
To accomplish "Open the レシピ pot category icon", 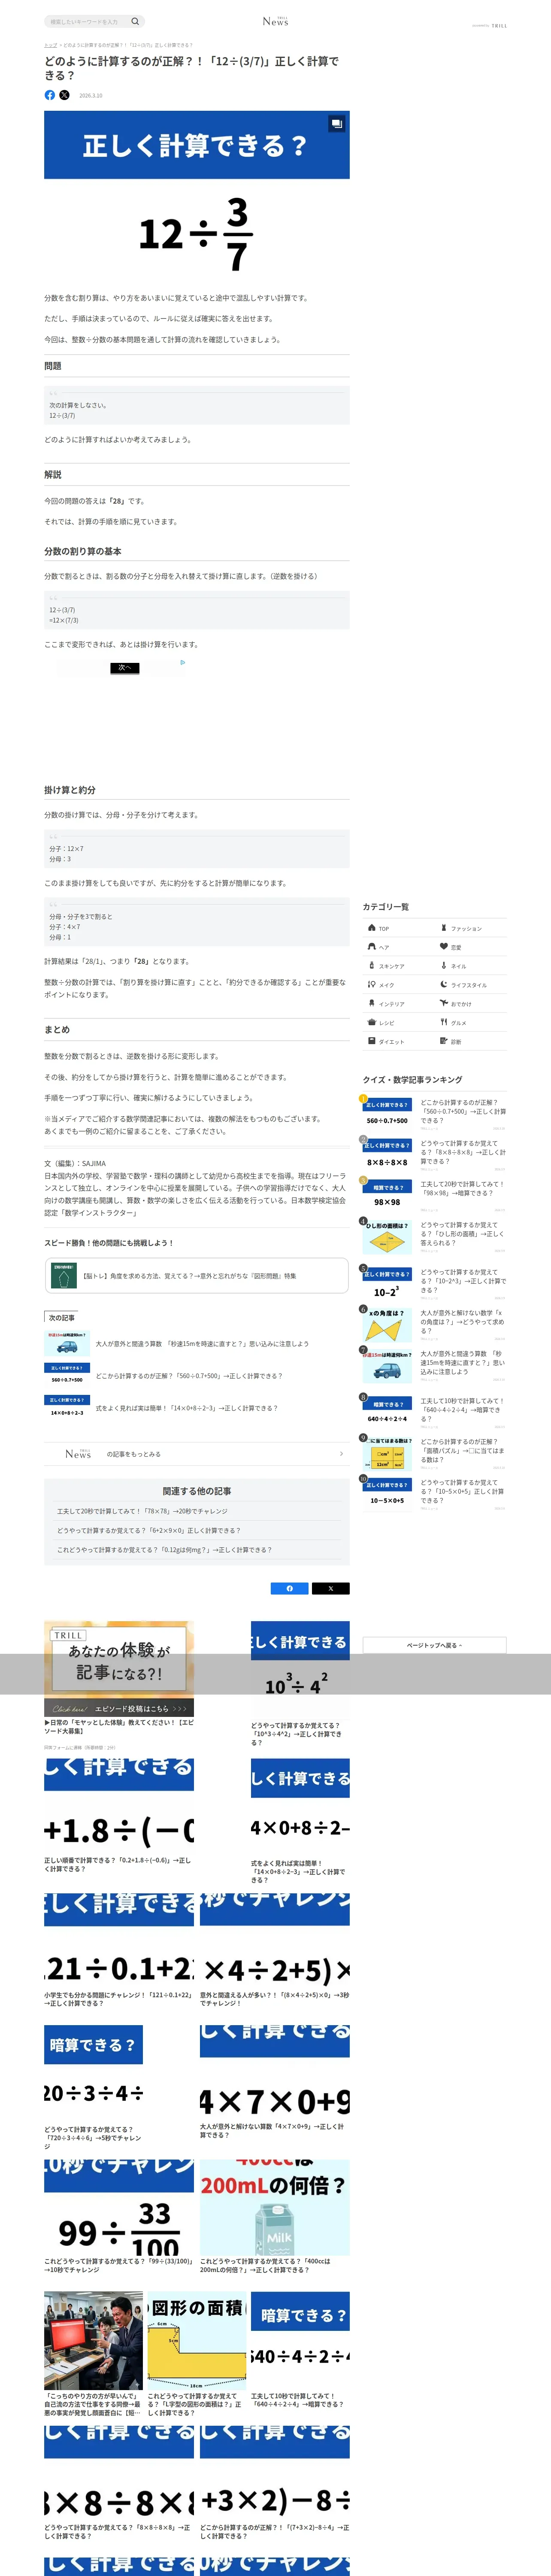I will [372, 1022].
